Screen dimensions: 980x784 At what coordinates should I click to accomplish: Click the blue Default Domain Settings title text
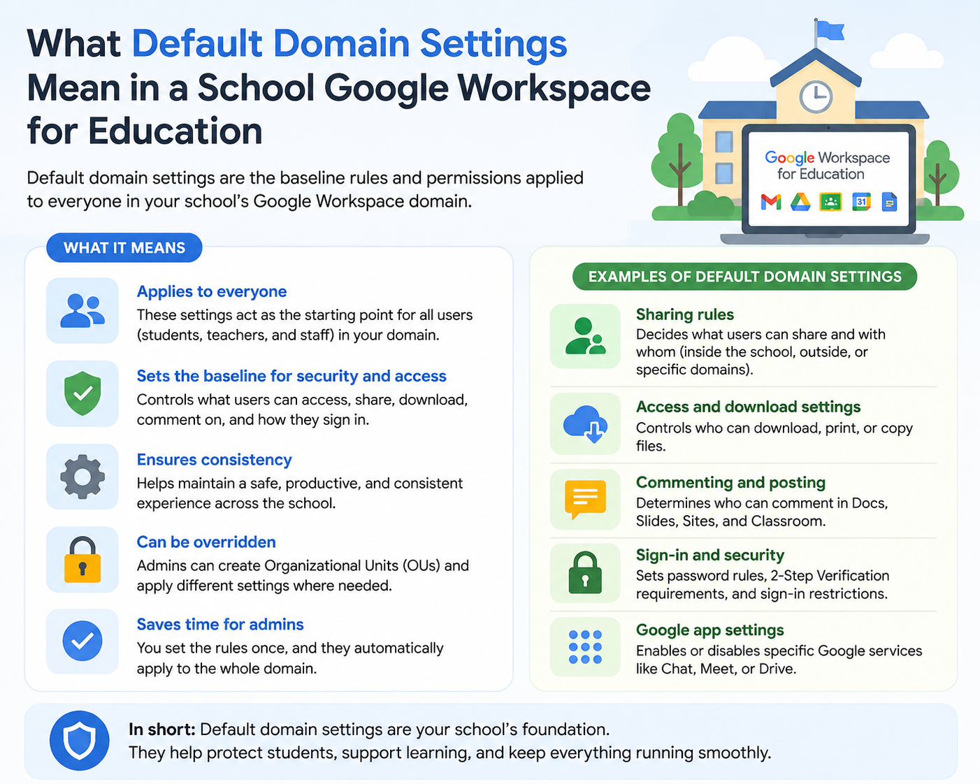pos(350,43)
